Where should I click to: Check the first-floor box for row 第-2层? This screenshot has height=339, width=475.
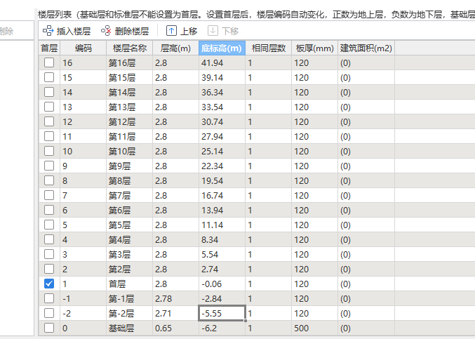tap(49, 313)
